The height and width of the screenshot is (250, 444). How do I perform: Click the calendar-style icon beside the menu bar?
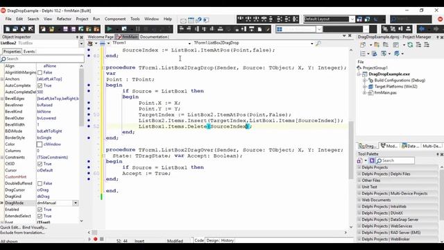click(x=191, y=20)
